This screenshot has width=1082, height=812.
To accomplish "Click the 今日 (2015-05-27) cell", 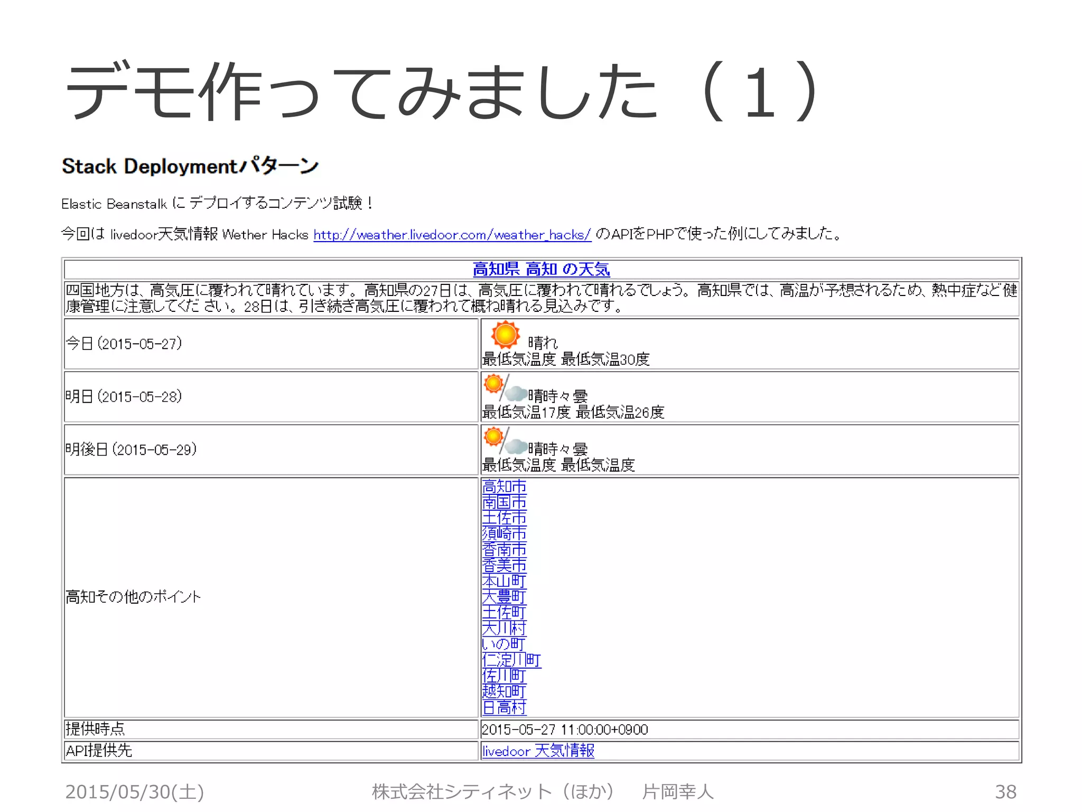I will 271,344.
